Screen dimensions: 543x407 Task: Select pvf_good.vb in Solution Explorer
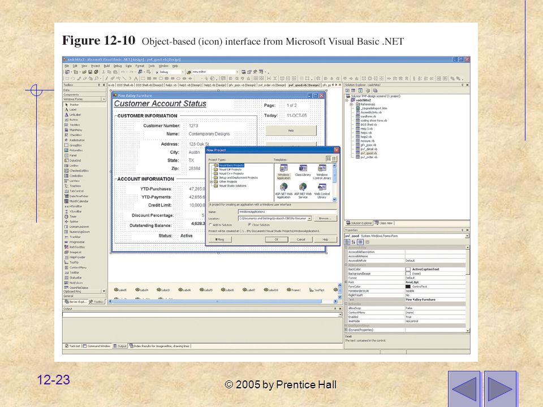367,153
